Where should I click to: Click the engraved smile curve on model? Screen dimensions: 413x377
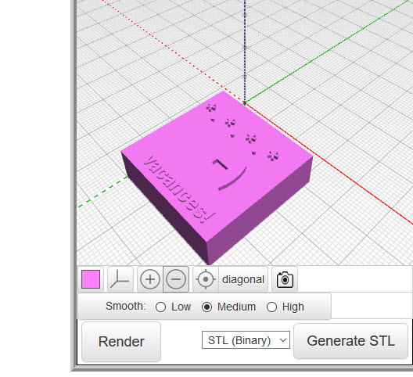pos(233,178)
